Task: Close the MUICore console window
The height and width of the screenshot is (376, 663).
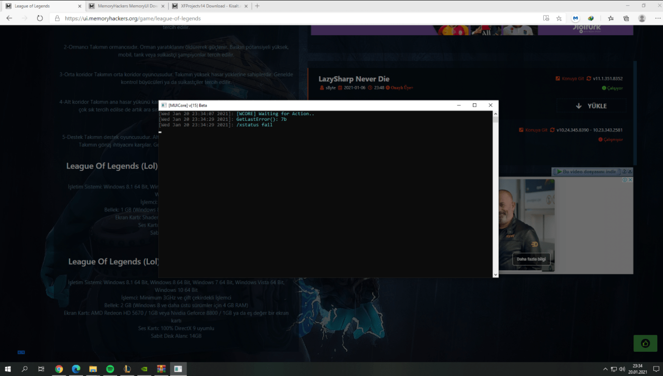Action: point(490,105)
